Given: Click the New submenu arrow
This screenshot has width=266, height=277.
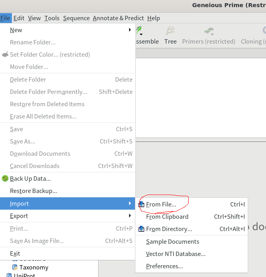Looking at the screenshot, I should coord(130,30).
